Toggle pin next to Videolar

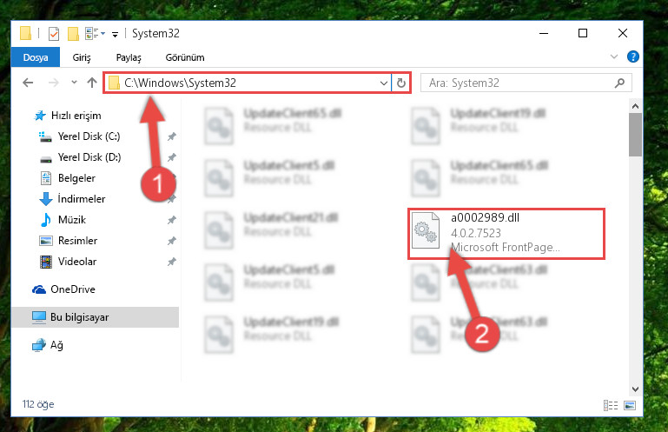[x=172, y=262]
